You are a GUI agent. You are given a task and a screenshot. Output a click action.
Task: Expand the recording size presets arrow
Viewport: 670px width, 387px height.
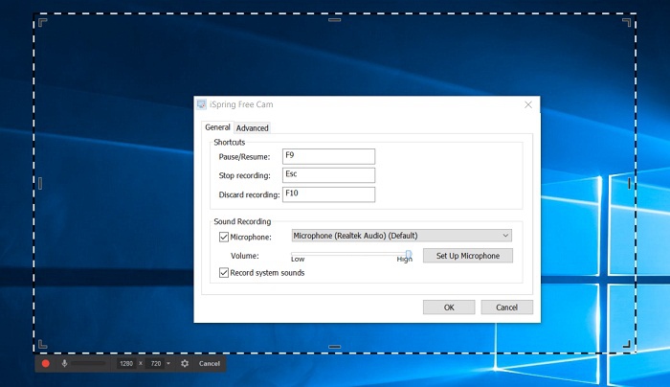coord(168,363)
